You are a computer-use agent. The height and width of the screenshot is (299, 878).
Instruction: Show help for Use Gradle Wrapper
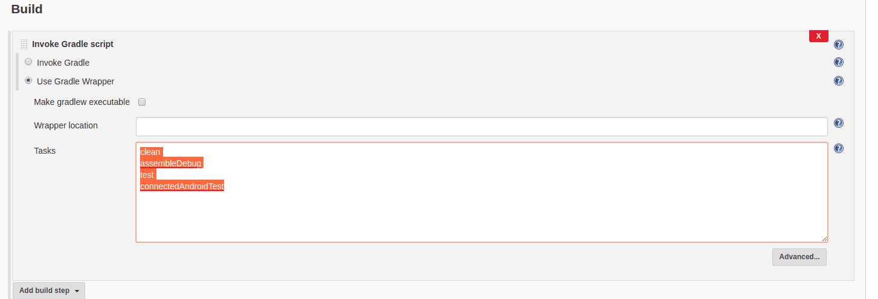(838, 81)
